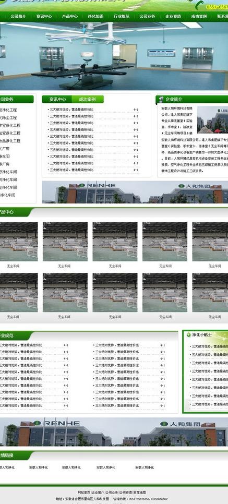Open first article row in the 资讯中心 panel
This screenshot has width=228, height=504.
click(x=93, y=110)
